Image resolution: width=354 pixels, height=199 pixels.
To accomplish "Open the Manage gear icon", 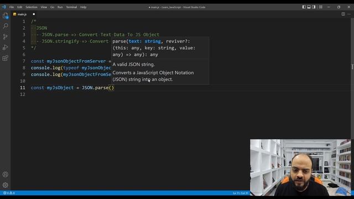I will (5, 185).
